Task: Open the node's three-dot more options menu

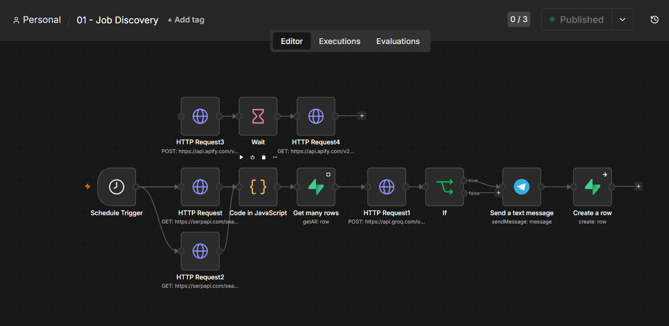Action: (x=275, y=157)
